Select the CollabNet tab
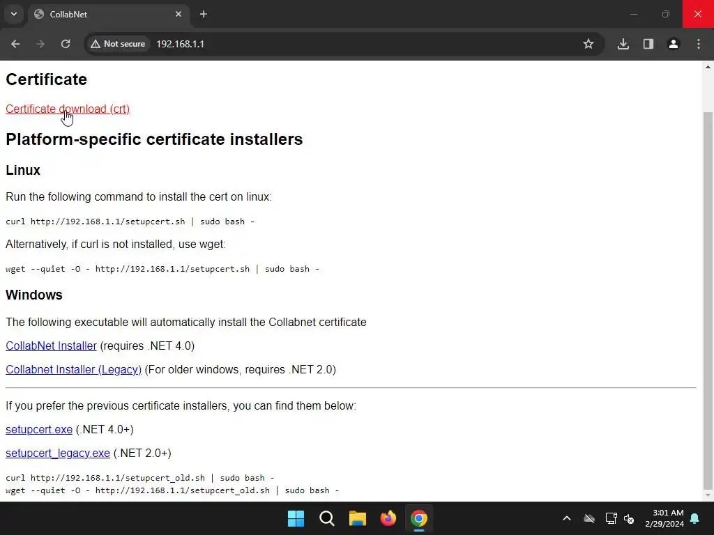Screen dimensions: 714x535 tap(109, 14)
